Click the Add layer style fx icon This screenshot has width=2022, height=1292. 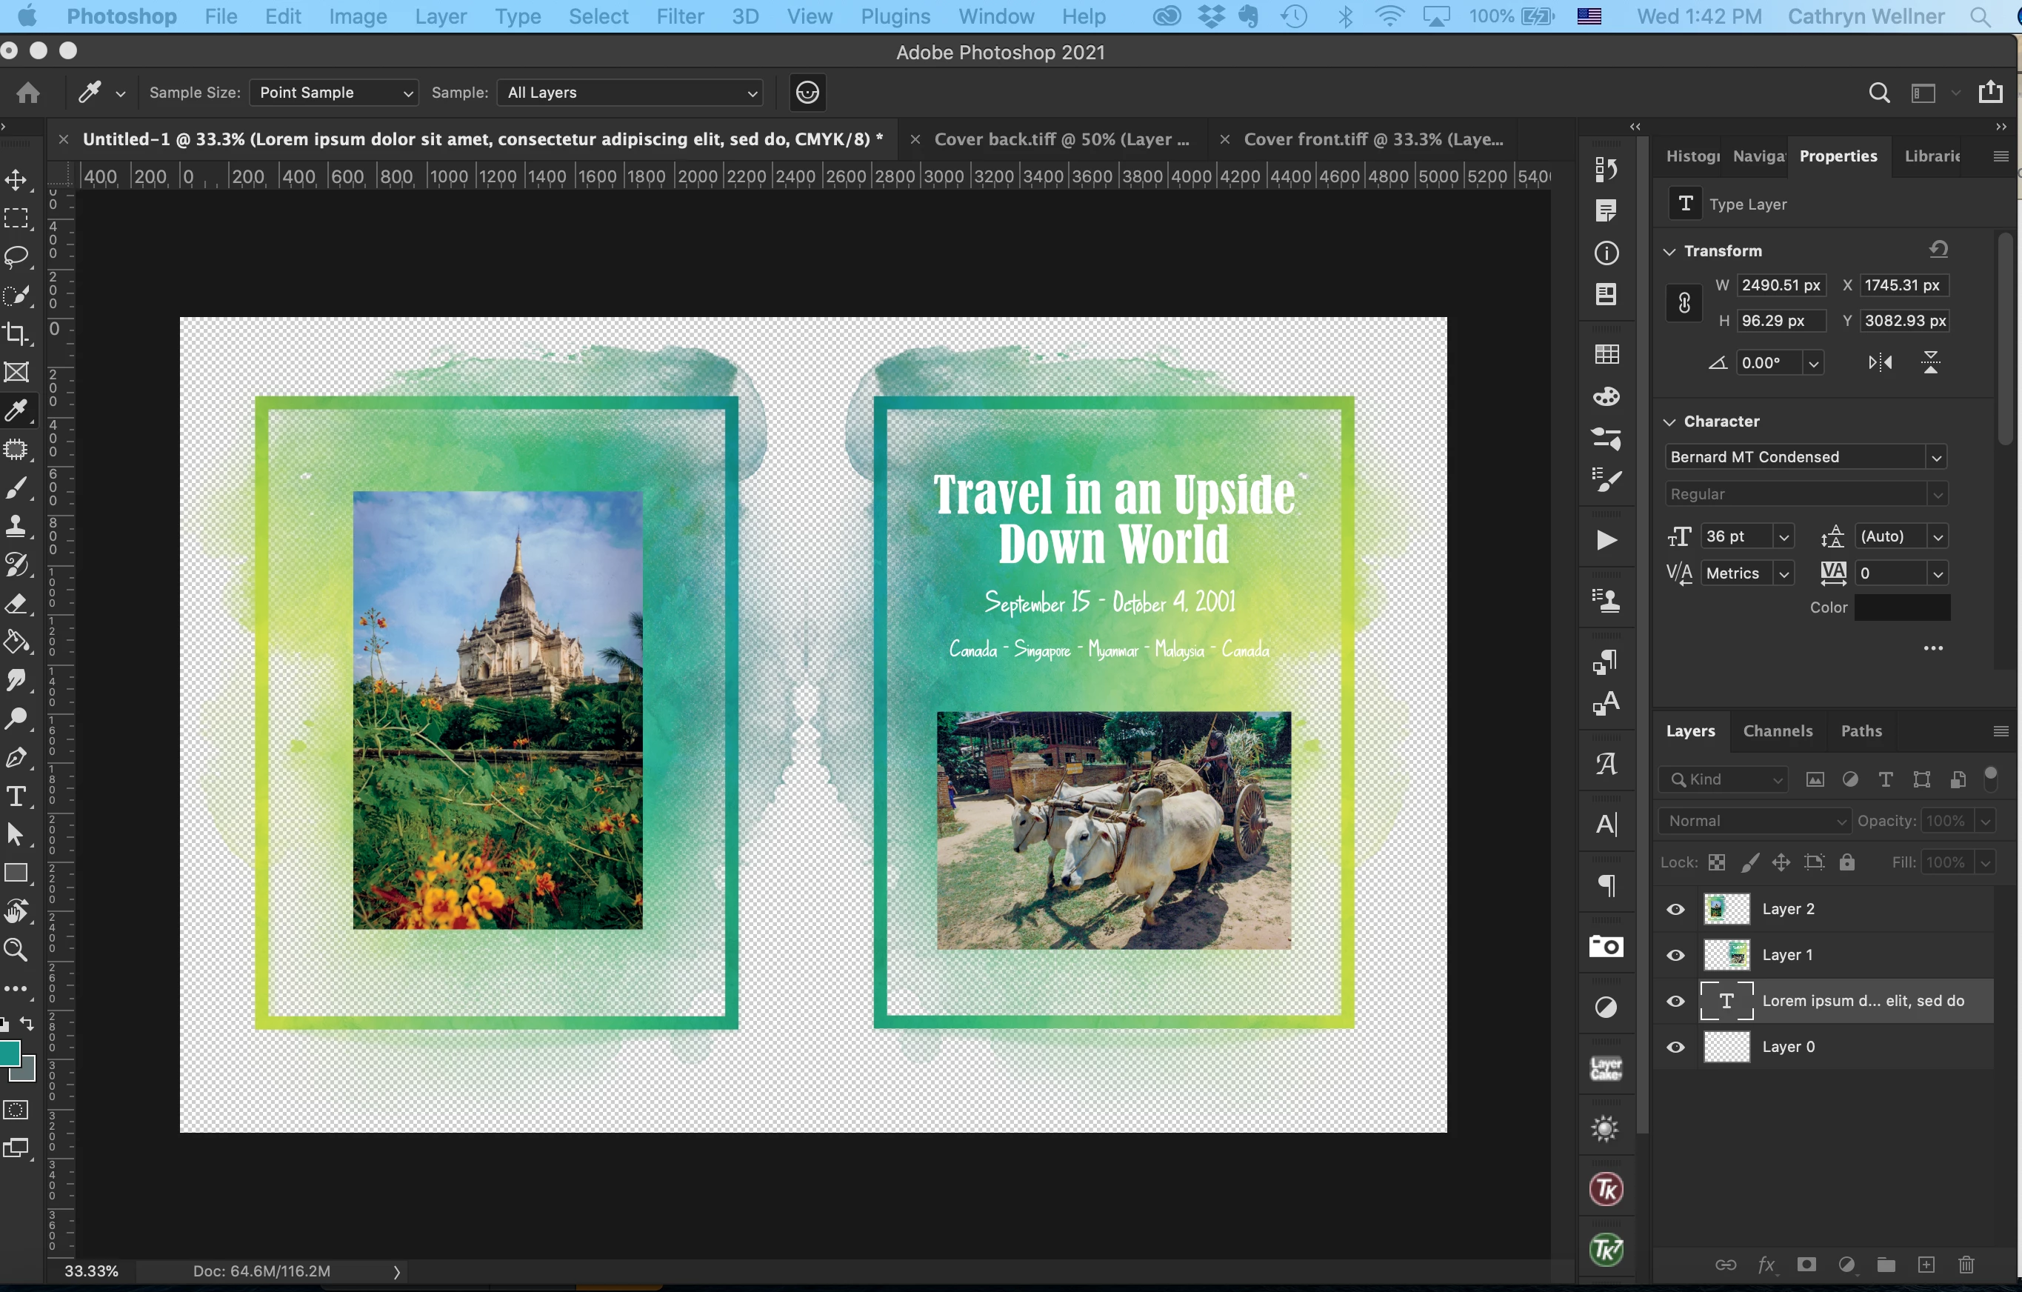click(x=1766, y=1265)
